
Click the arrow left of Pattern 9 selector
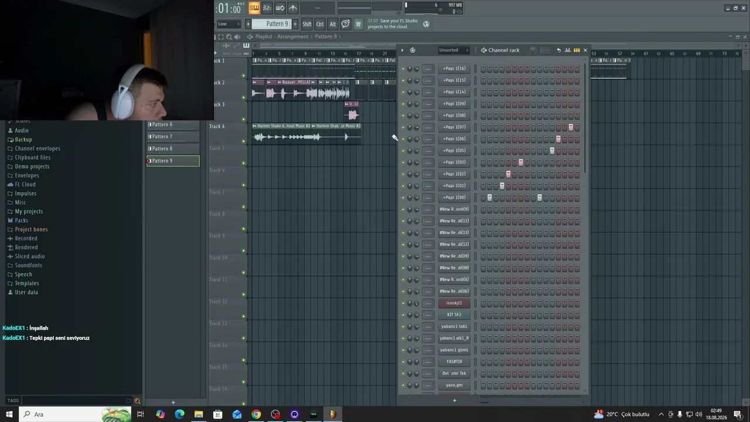248,24
